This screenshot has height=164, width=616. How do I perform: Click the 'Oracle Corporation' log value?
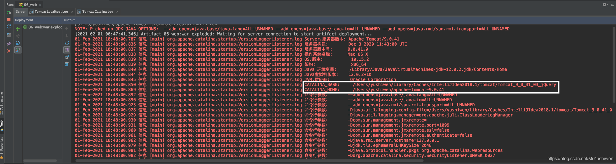point(373,80)
